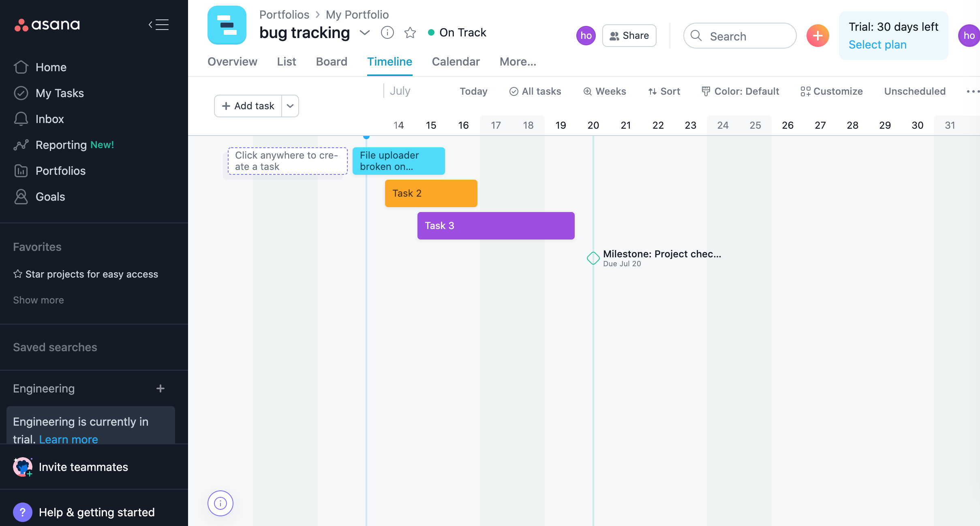Screen dimensions: 980x526
Task: Open the Add task dropdown arrow
Action: tap(290, 106)
